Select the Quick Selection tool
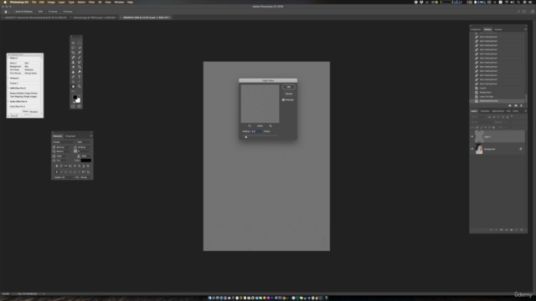 click(80, 48)
